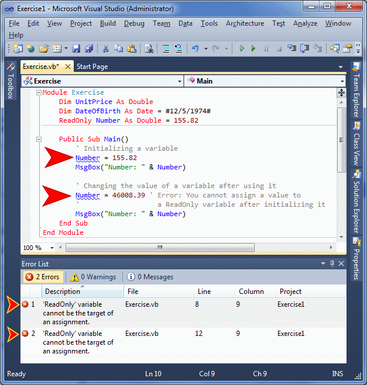
Task: Open the Exercise class name combo box
Action: 102,81
